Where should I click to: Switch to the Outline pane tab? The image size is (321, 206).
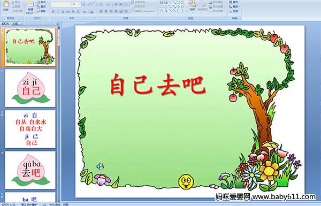(15, 24)
